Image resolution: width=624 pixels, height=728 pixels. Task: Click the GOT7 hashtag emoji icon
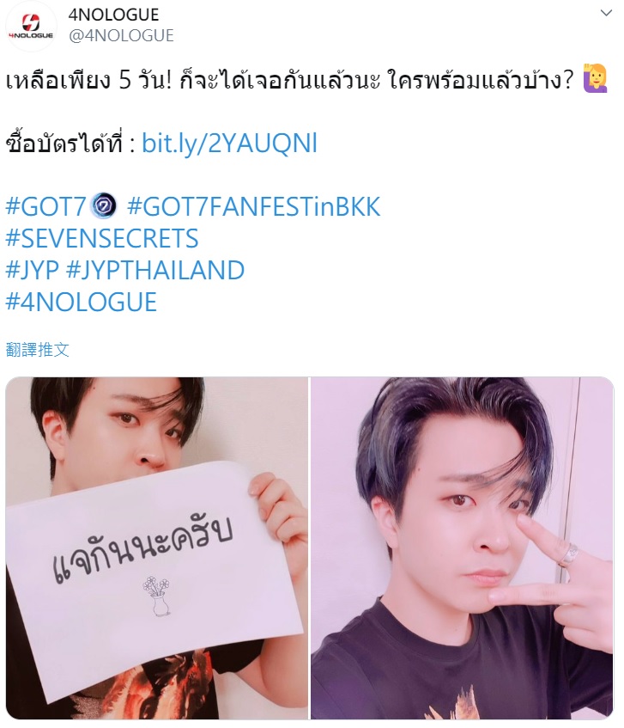click(103, 206)
